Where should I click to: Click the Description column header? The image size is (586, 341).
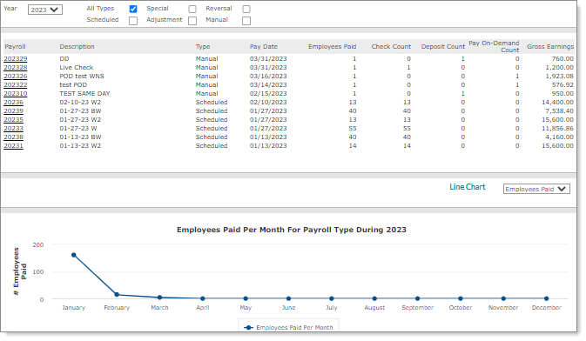(77, 47)
